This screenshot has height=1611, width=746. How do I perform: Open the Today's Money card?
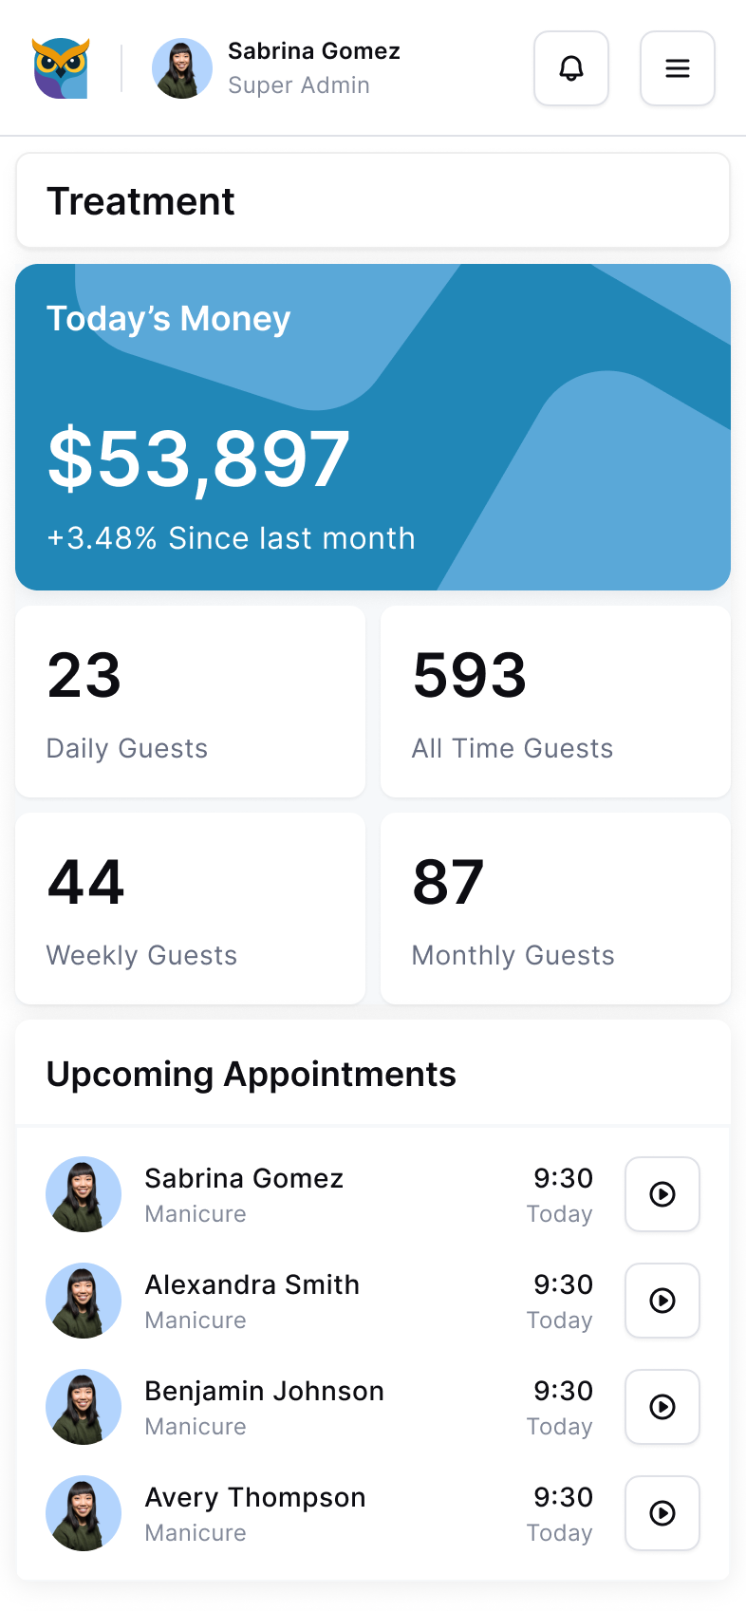(x=373, y=427)
